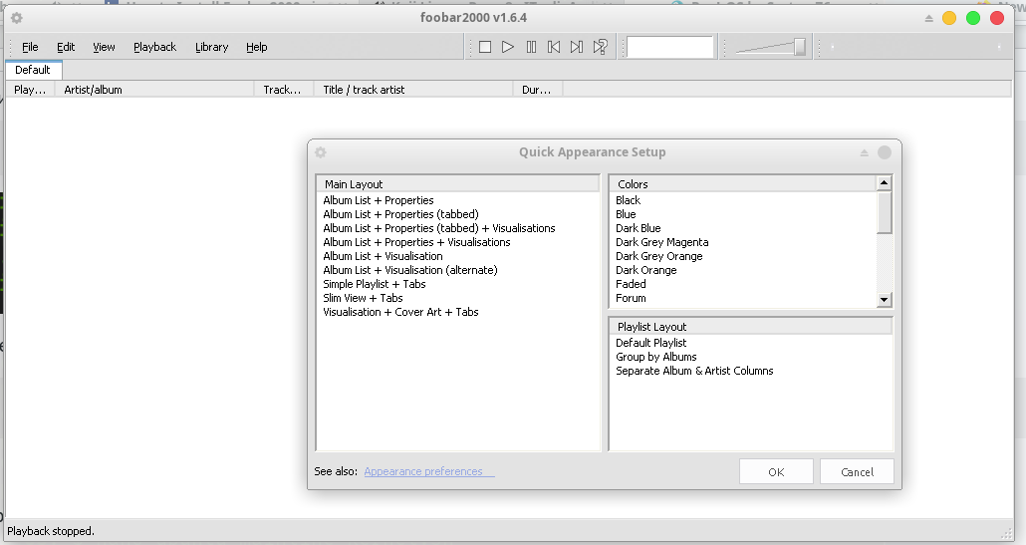The width and height of the screenshot is (1026, 545).
Task: Click the Pause playback button
Action: tap(531, 47)
